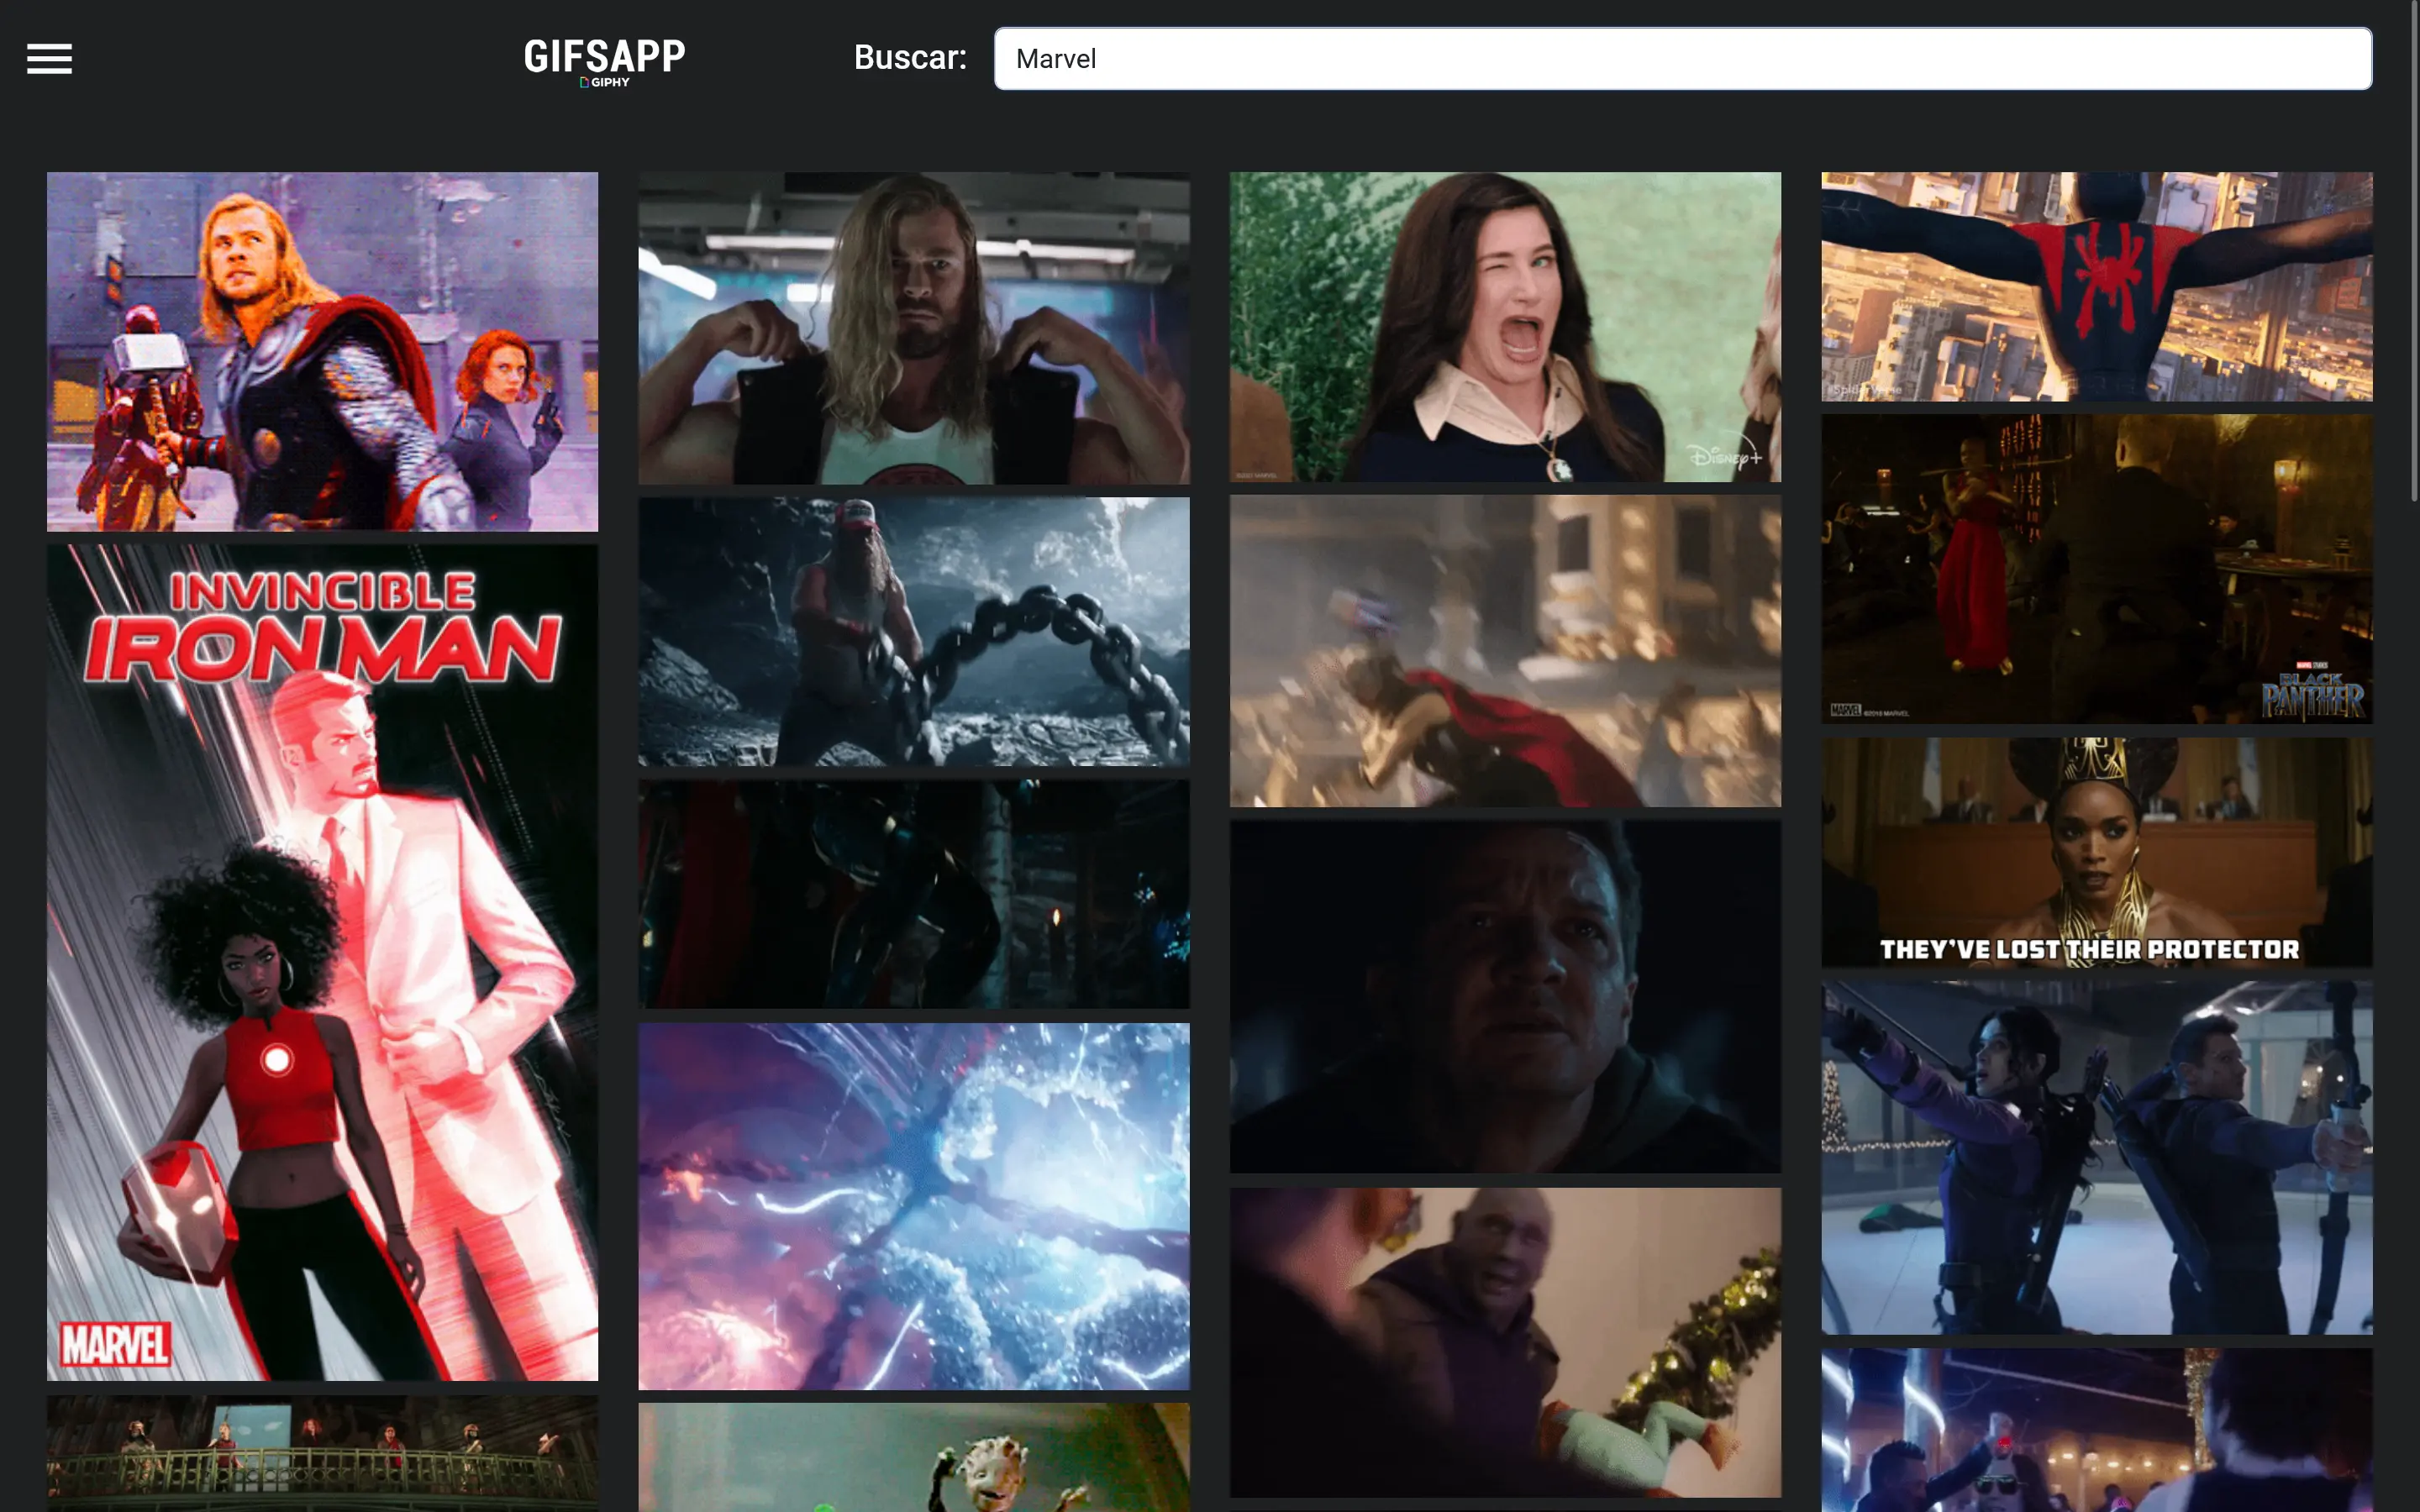Image resolution: width=2420 pixels, height=1512 pixels.
Task: Click the page vertical scrollbar
Action: (2414, 250)
